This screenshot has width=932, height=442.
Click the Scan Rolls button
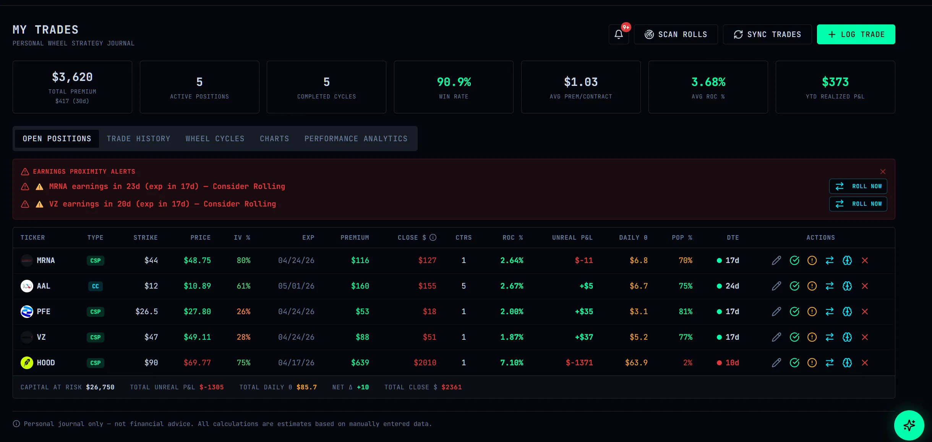click(x=676, y=34)
